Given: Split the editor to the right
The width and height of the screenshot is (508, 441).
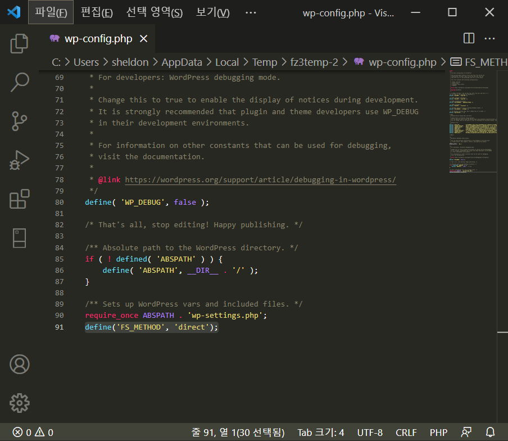Looking at the screenshot, I should pos(469,38).
